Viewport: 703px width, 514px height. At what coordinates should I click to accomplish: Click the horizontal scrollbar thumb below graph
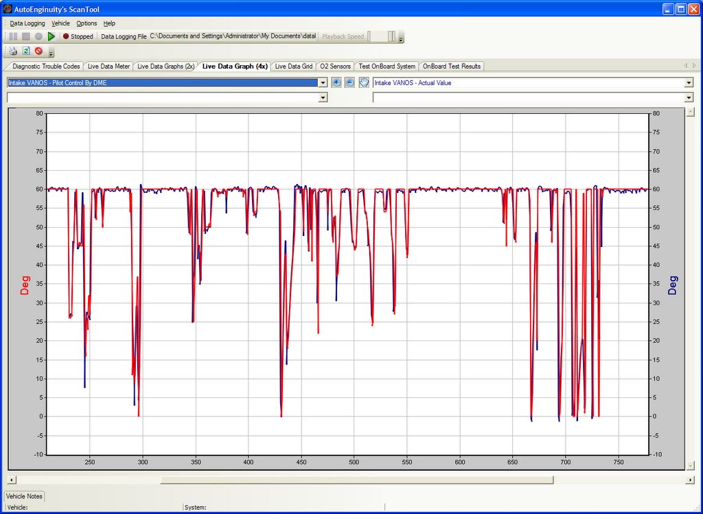[x=357, y=480]
